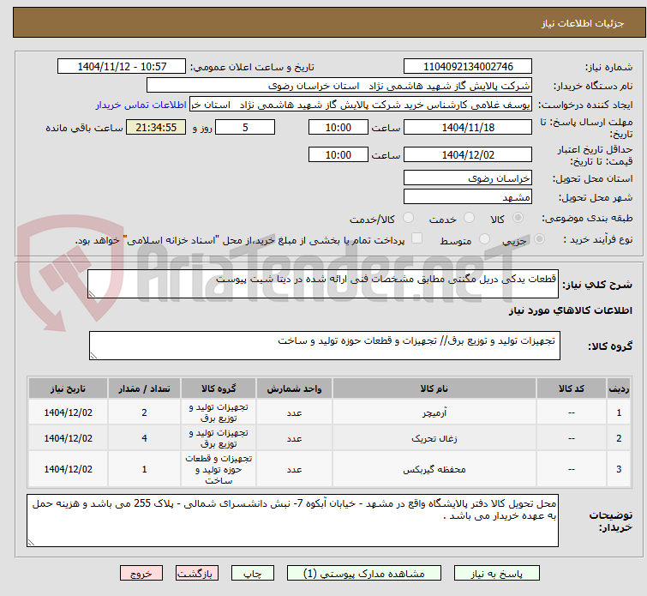Click quantity 4 in زغال تحریک row
647x596 pixels.
coord(144,438)
